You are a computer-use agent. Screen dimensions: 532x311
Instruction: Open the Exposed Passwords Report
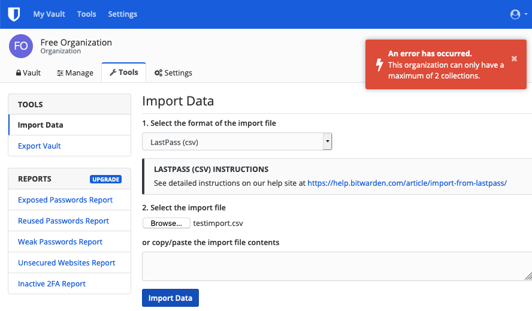65,200
